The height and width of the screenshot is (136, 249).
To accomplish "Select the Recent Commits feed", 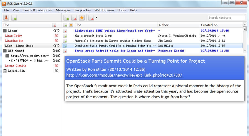I will [15, 66].
